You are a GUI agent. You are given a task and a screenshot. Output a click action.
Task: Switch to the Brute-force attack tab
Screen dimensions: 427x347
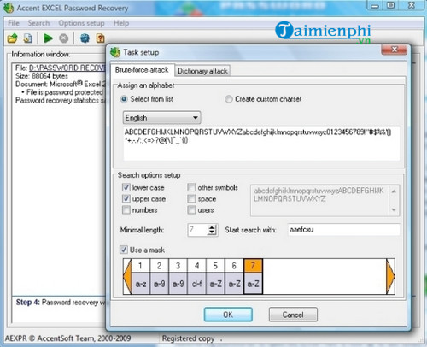tap(142, 70)
